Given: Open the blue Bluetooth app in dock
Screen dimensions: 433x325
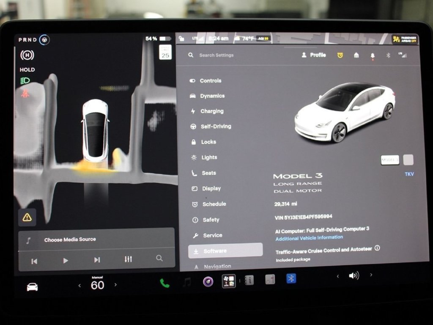Looking at the screenshot, I should pos(291,278).
